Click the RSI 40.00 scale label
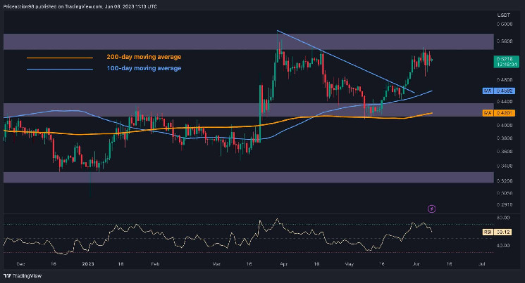Image resolution: width=525 pixels, height=283 pixels. pyautogui.click(x=505, y=245)
